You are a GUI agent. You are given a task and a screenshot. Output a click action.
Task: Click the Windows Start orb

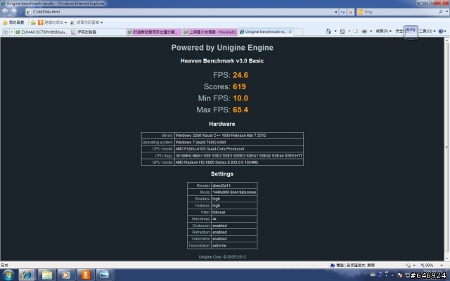pyautogui.click(x=8, y=275)
